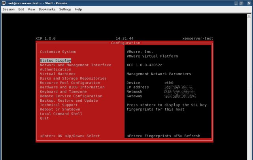
Task: Click the eth0 device value
Action: click(x=169, y=83)
